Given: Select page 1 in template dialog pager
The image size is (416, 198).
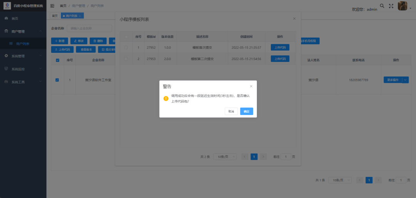Looking at the screenshot, I should (x=254, y=157).
